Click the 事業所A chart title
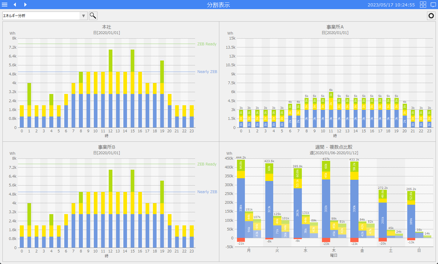This screenshot has height=264, width=438. pos(335,27)
